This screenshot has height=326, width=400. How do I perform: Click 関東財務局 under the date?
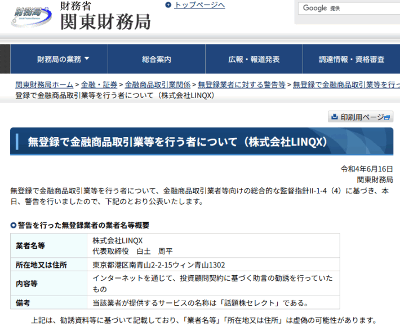pyautogui.click(x=375, y=179)
